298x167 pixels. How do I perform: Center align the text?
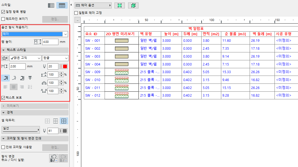tap(14, 87)
